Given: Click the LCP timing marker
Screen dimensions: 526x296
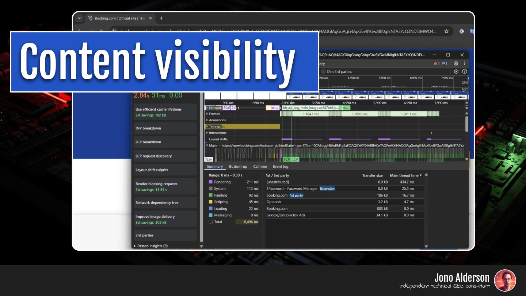Looking at the screenshot, I should click(295, 159).
